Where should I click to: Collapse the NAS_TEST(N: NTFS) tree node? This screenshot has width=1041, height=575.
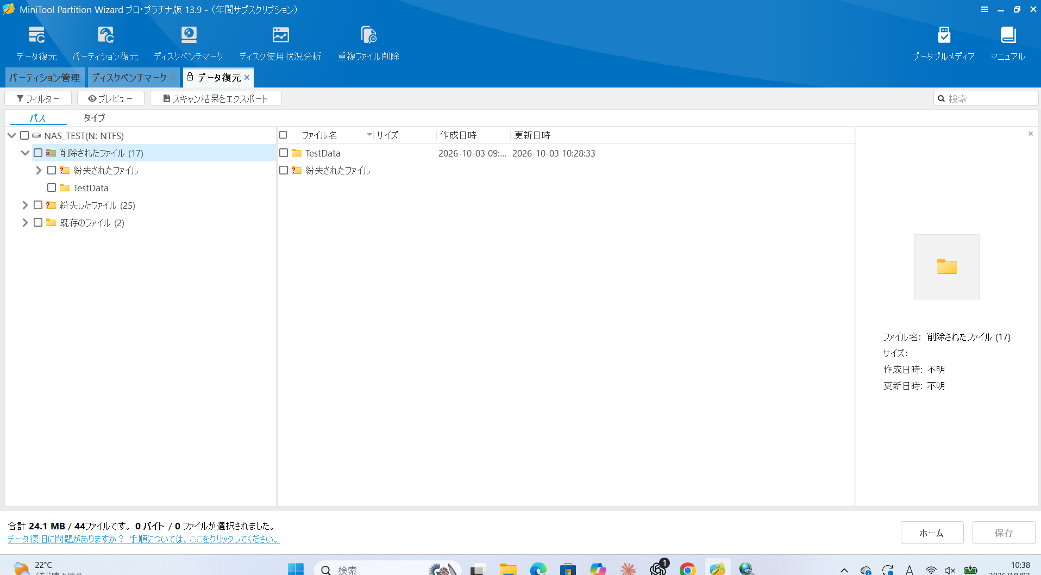(x=11, y=135)
